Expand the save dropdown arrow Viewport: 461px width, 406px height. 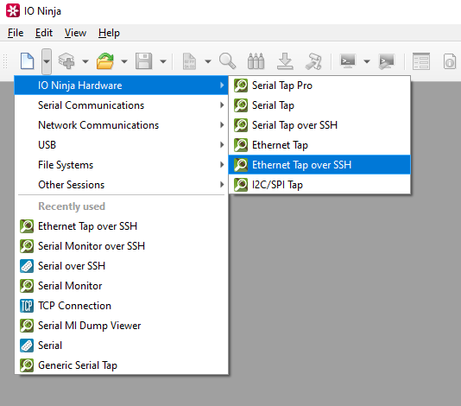pos(163,61)
